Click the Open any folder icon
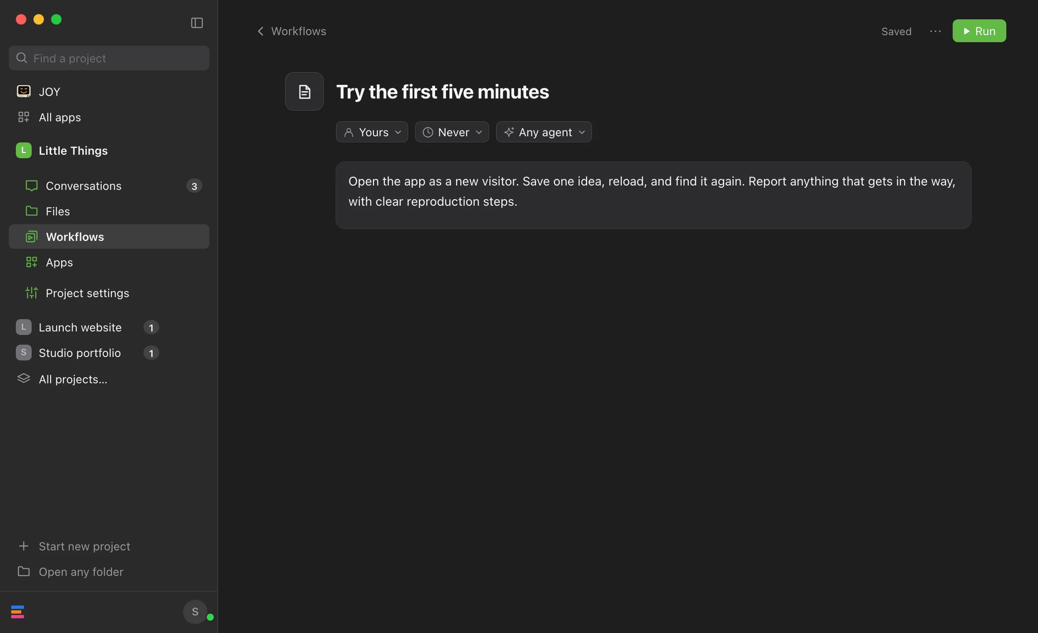Screen dimensions: 1038x633 (x=24, y=571)
